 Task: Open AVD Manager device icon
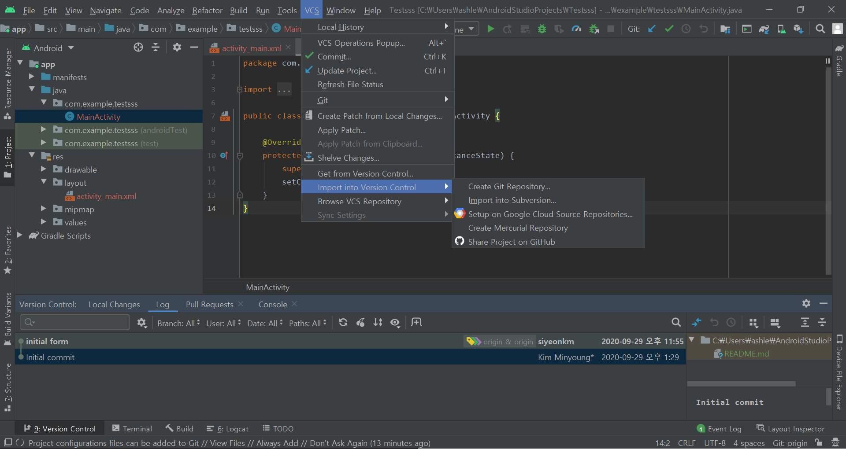(x=781, y=29)
